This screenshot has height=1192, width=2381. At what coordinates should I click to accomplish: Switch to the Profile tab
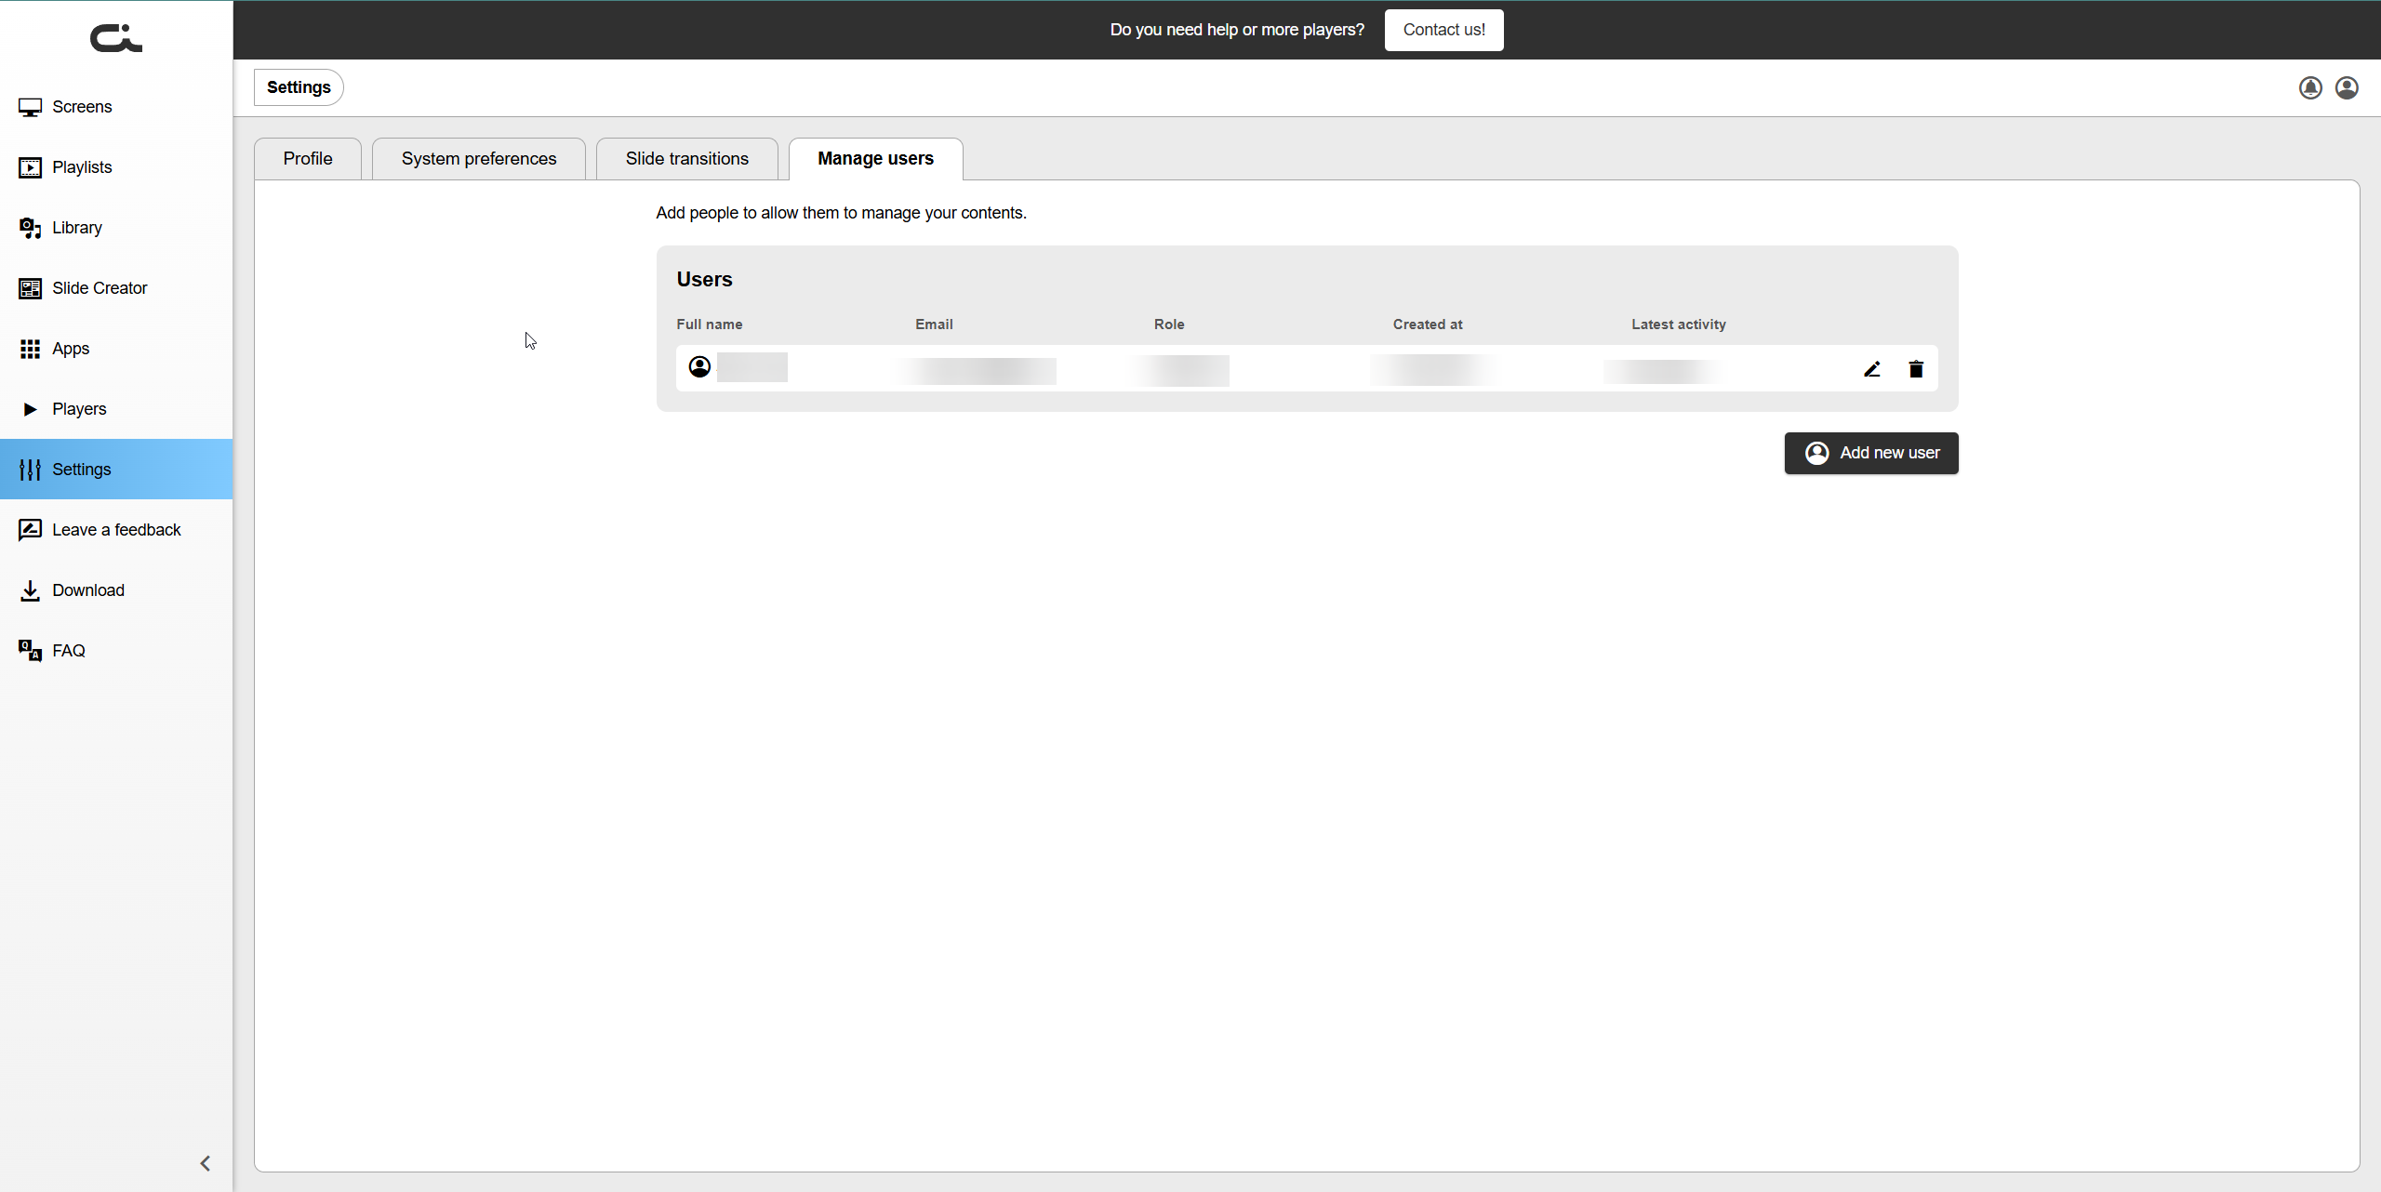(x=308, y=159)
